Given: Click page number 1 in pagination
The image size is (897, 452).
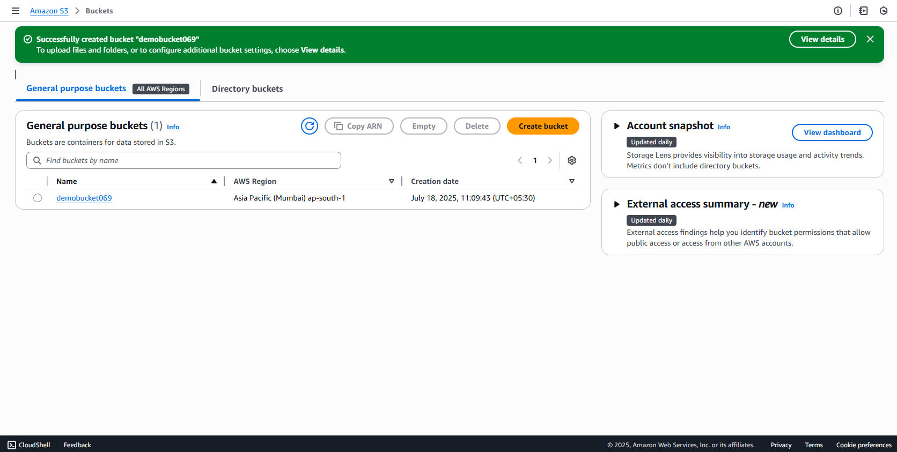Looking at the screenshot, I should tap(535, 160).
